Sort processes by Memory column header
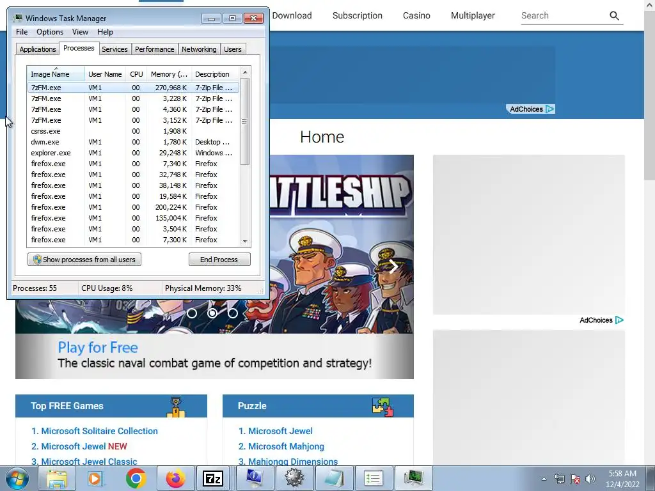Viewport: 655px width, 491px height. click(x=169, y=74)
